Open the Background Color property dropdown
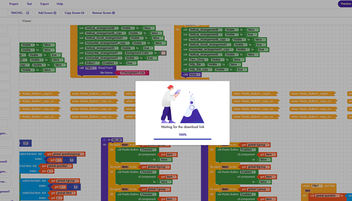352x201 pixels. tap(138, 53)
